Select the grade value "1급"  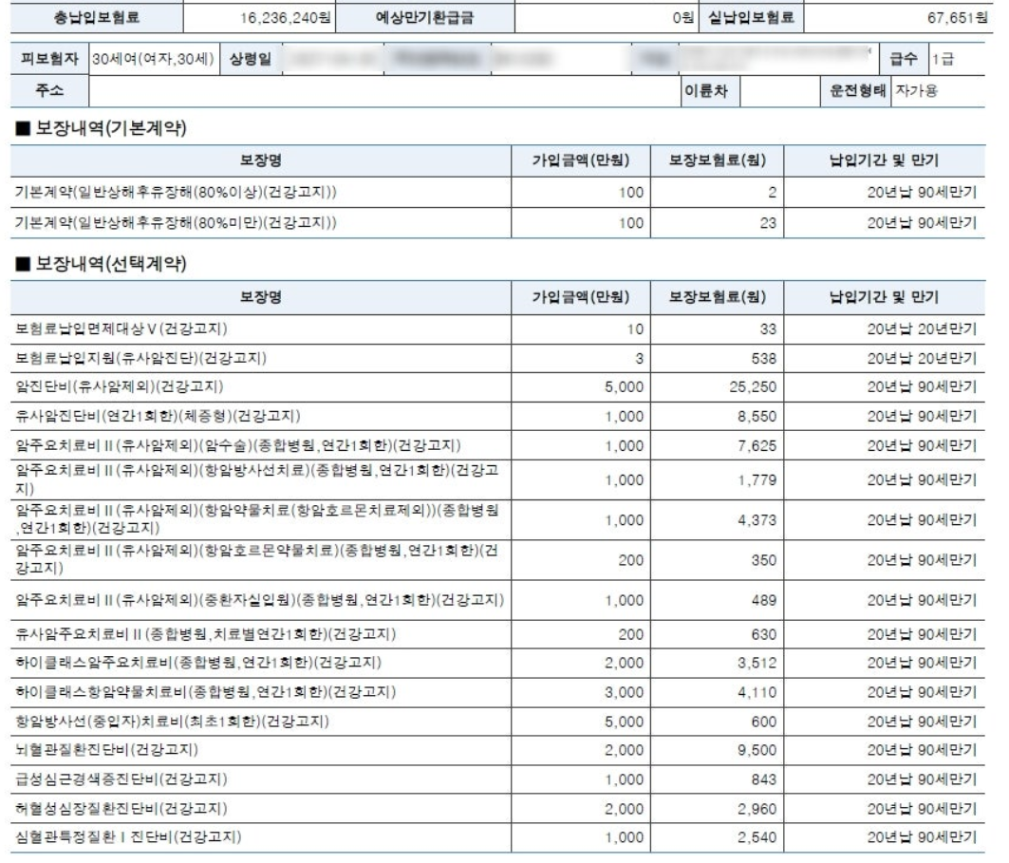tap(944, 59)
